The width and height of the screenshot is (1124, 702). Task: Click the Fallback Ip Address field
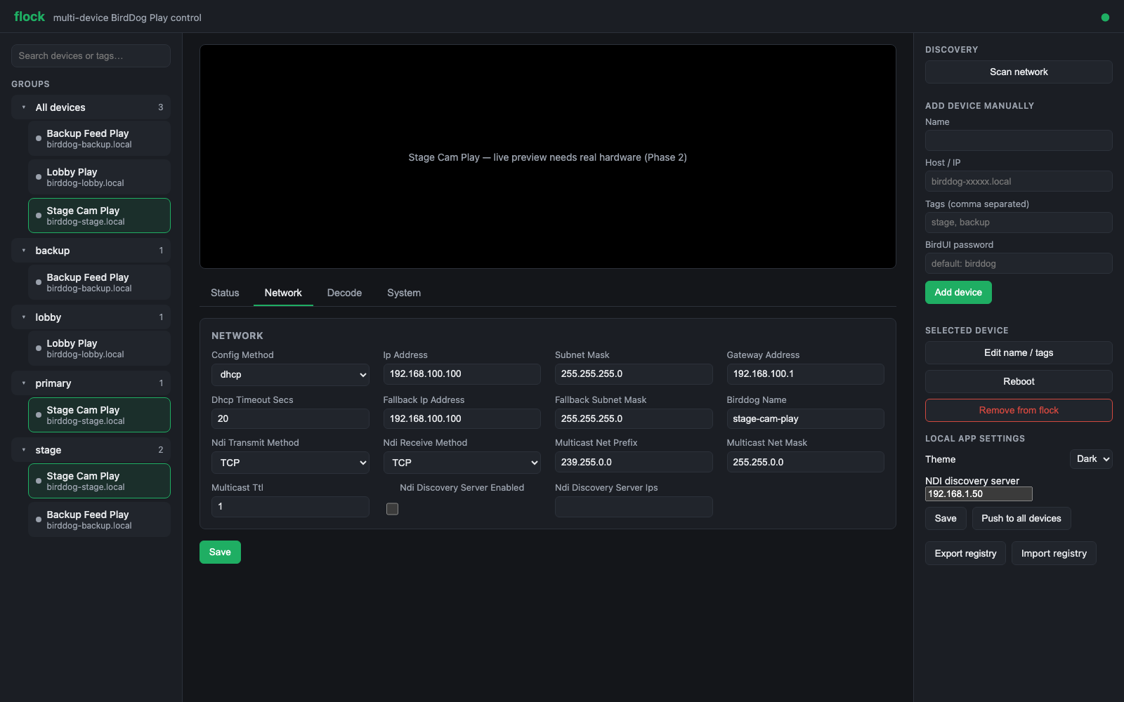tap(462, 418)
